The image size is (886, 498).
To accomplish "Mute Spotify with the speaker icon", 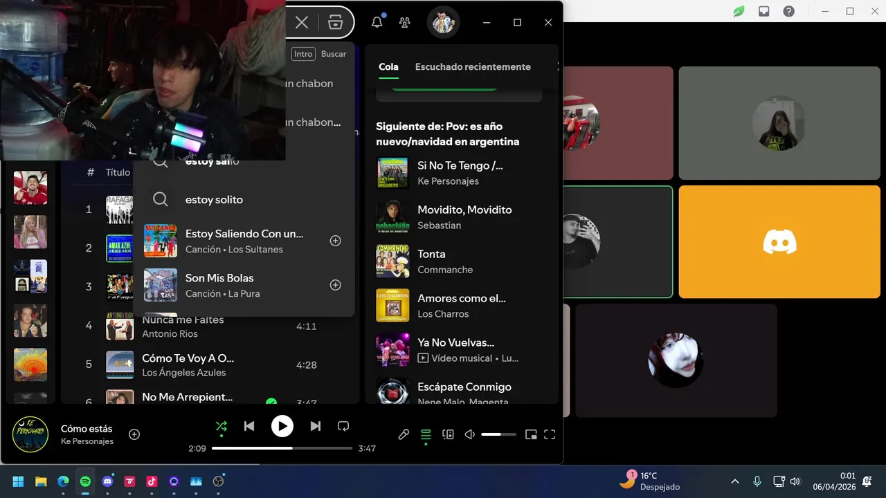I will (x=470, y=434).
